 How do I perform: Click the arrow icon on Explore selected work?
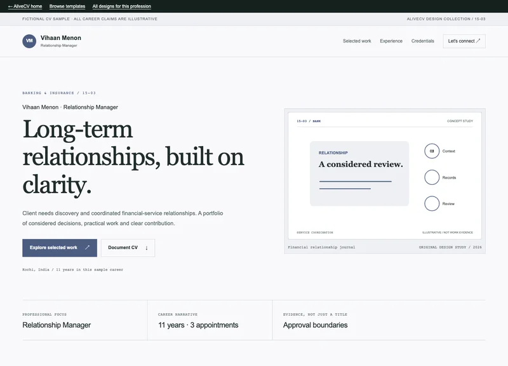[87, 248]
